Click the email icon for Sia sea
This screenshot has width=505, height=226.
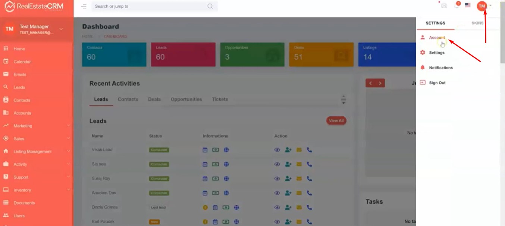(x=299, y=164)
